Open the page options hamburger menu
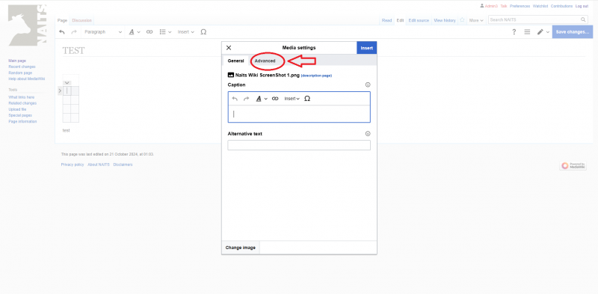The image size is (598, 294). [527, 32]
